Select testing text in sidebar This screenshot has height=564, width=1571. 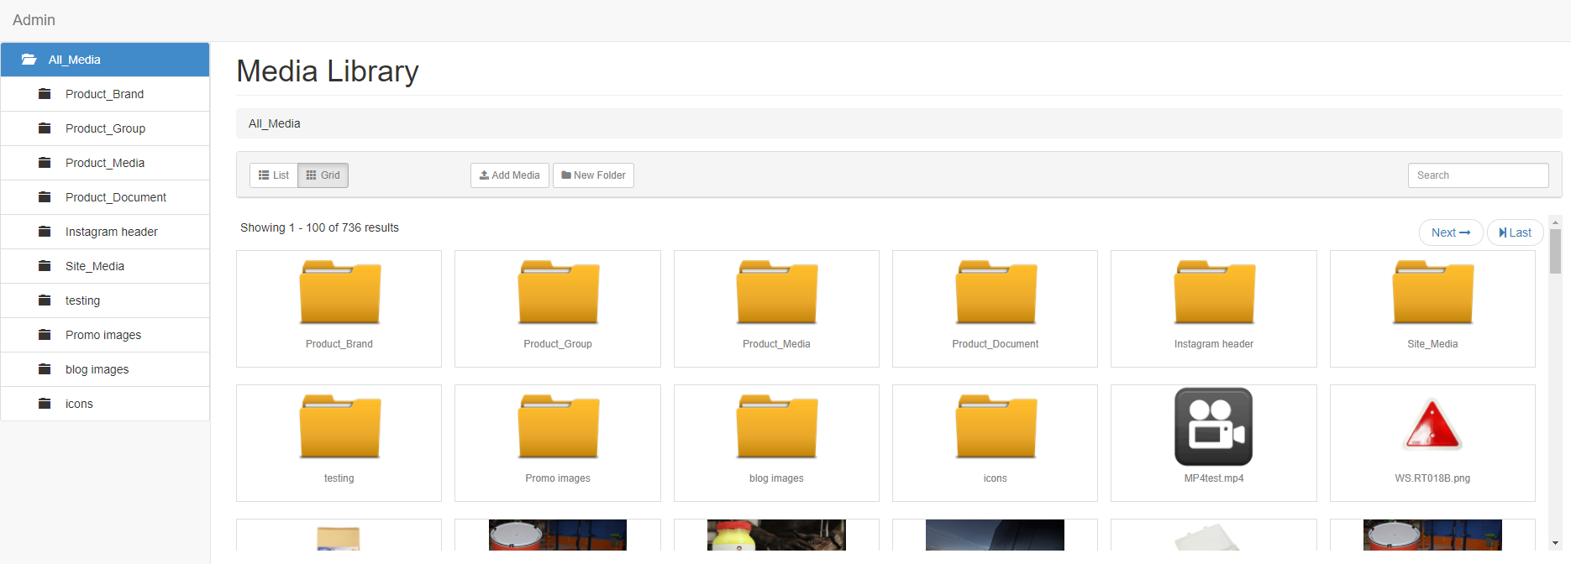coord(82,300)
